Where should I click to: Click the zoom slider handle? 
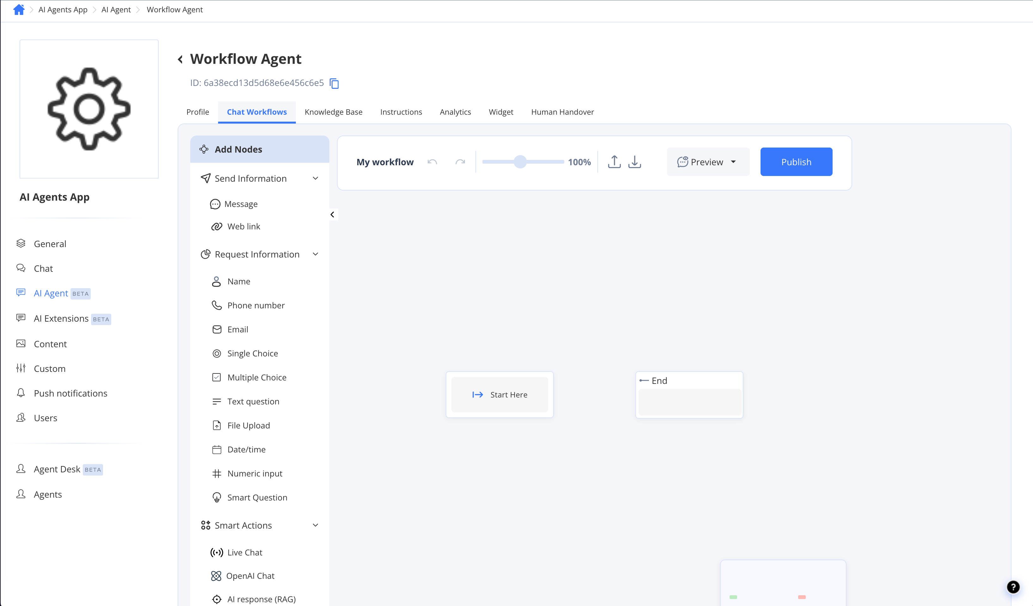pyautogui.click(x=520, y=162)
